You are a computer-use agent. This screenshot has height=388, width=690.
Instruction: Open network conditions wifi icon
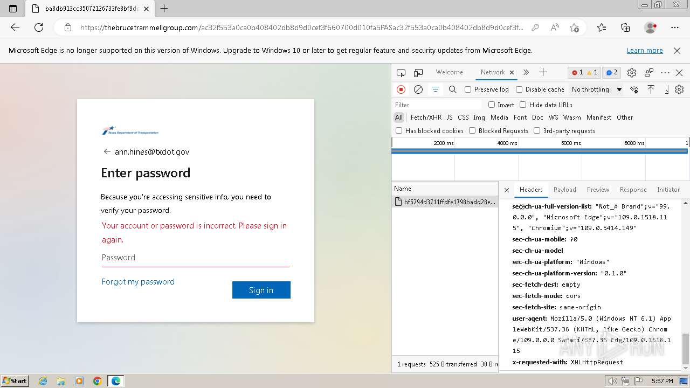634,89
